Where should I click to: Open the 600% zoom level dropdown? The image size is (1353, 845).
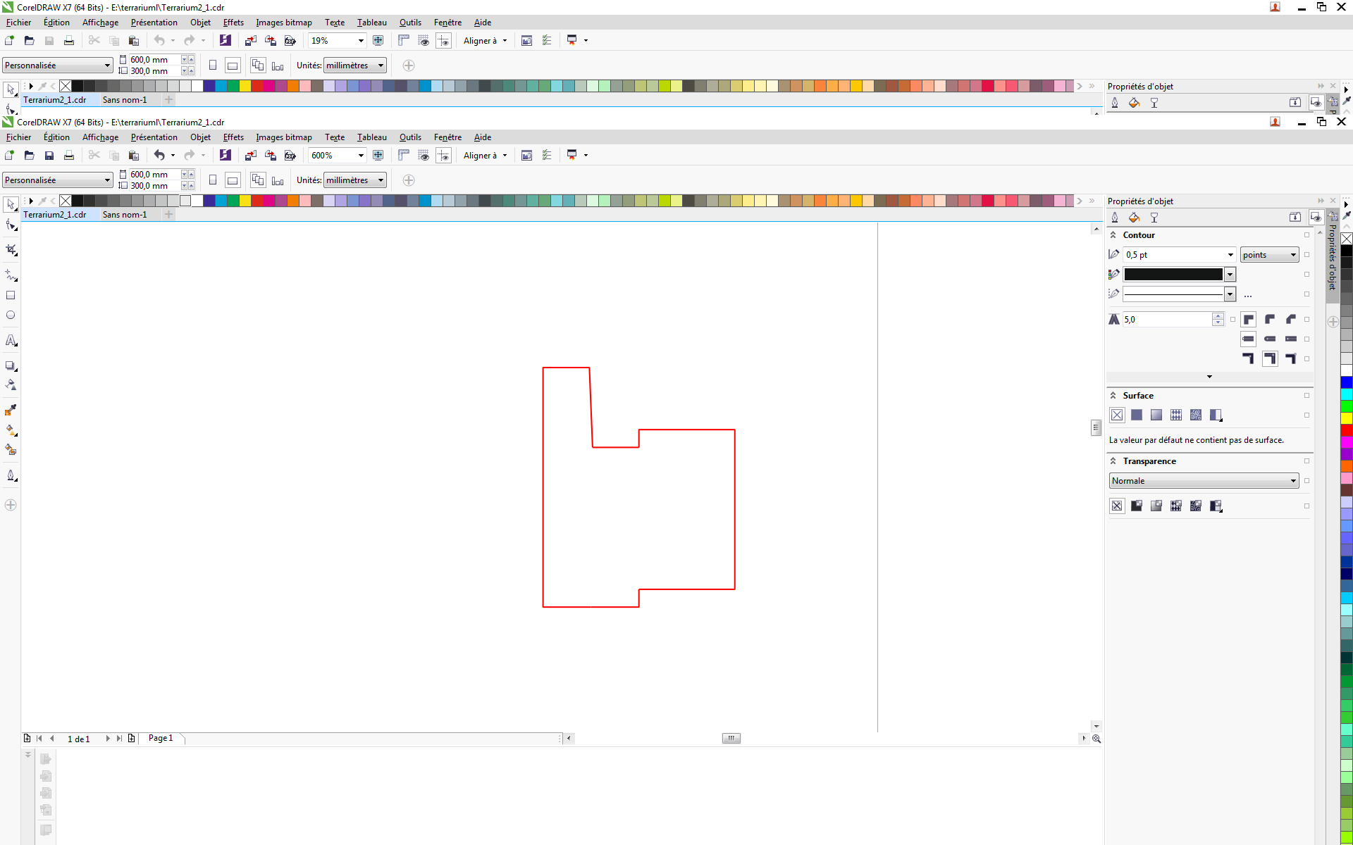click(361, 156)
